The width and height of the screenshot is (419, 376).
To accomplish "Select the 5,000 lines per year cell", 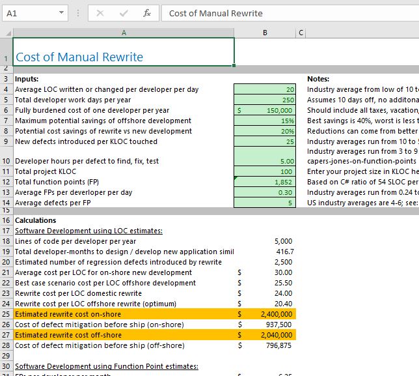I will pyautogui.click(x=265, y=241).
